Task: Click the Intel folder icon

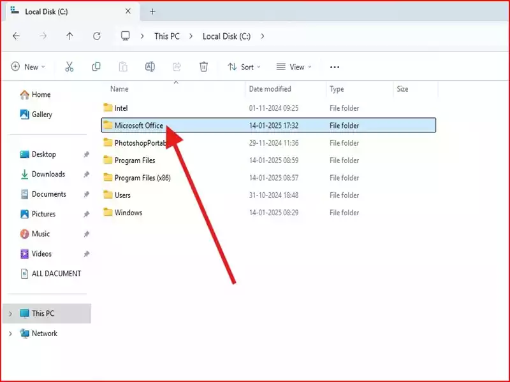Action: 108,107
